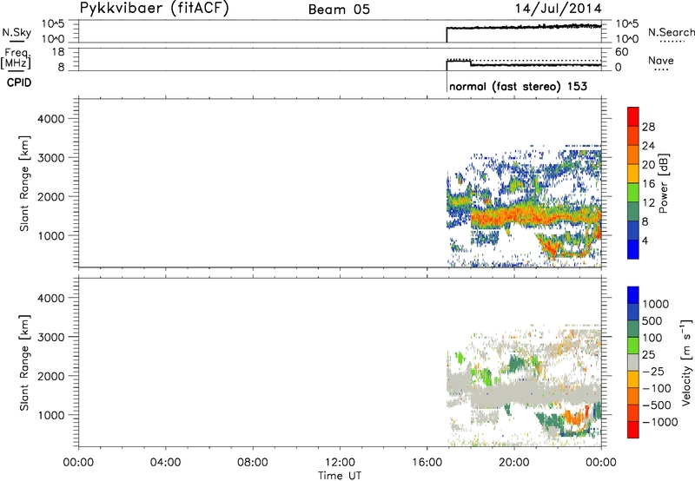Click the '4000' tick on power plot axis
Viewport: 695px width, 481px height.
tap(50, 119)
